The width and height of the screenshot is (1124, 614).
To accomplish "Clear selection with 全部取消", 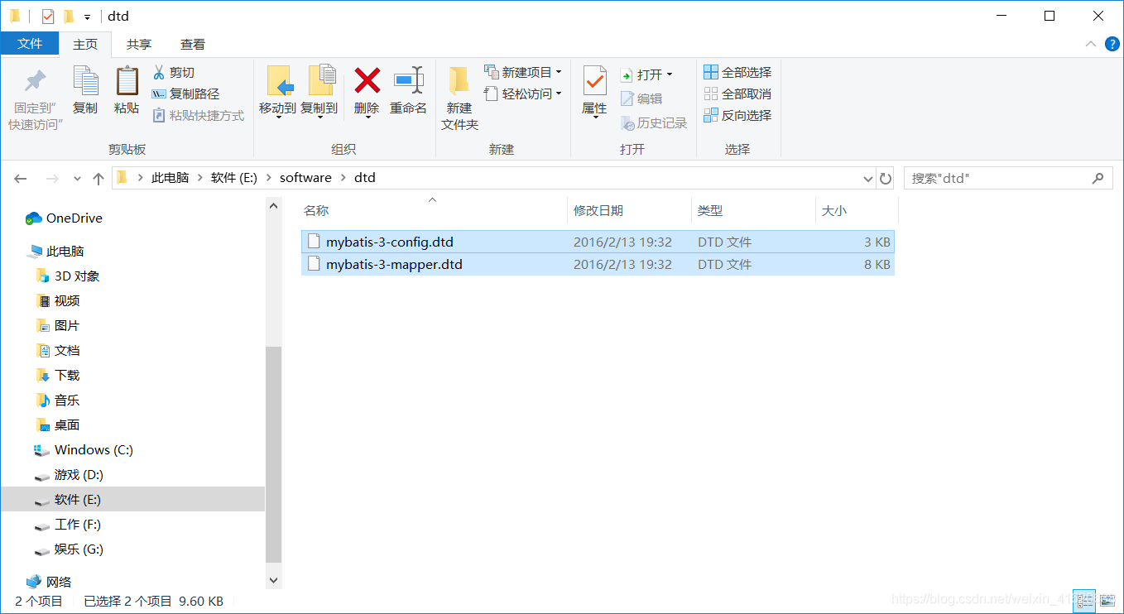I will pyautogui.click(x=737, y=94).
